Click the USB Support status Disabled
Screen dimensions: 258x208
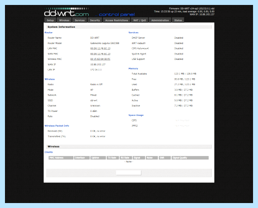(179, 59)
